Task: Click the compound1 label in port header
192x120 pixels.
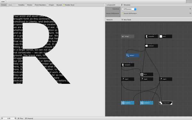Action: 111,5
